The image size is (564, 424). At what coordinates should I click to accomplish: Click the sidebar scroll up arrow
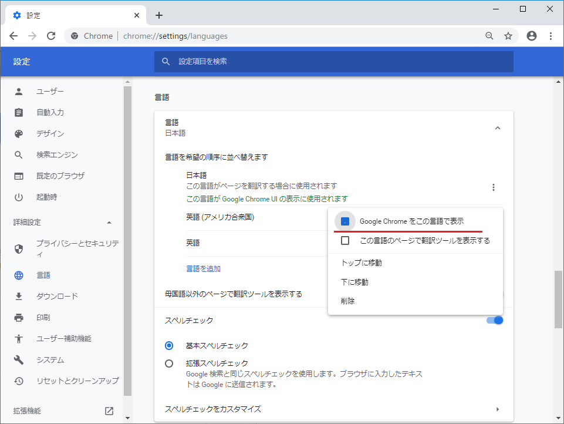[x=127, y=82]
